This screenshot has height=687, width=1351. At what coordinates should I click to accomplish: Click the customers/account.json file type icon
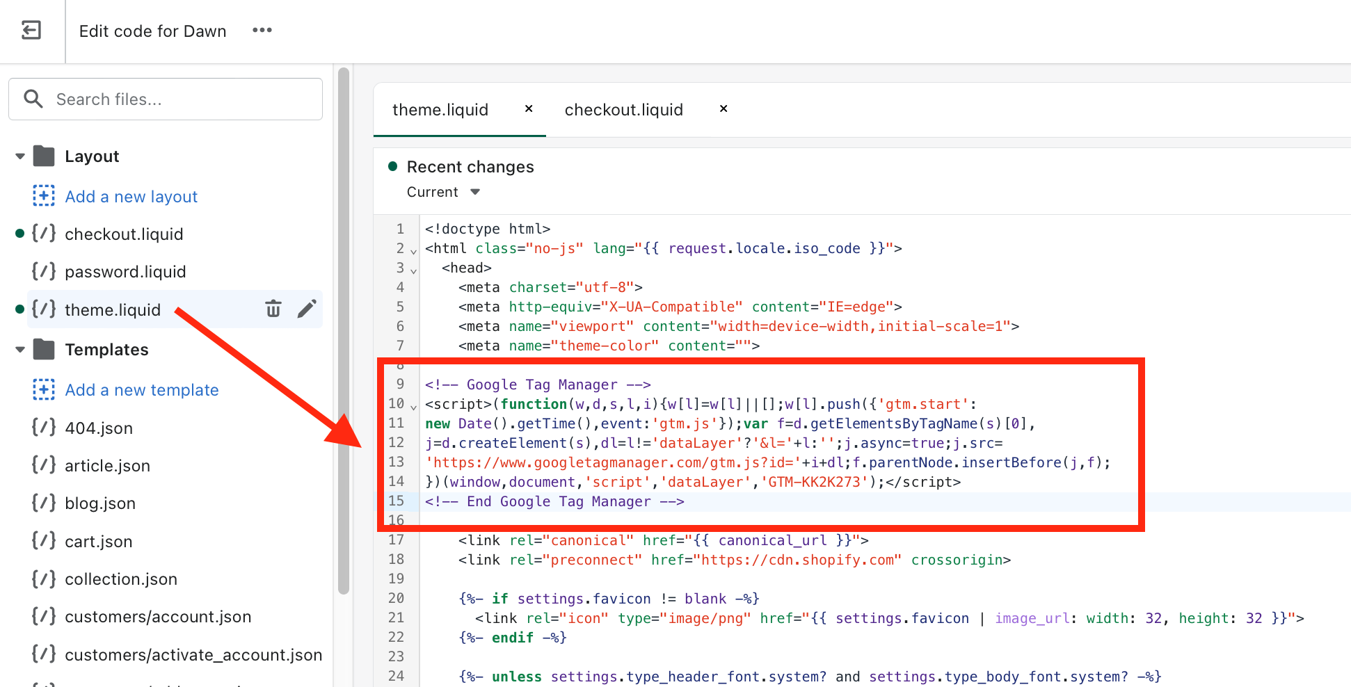[44, 615]
